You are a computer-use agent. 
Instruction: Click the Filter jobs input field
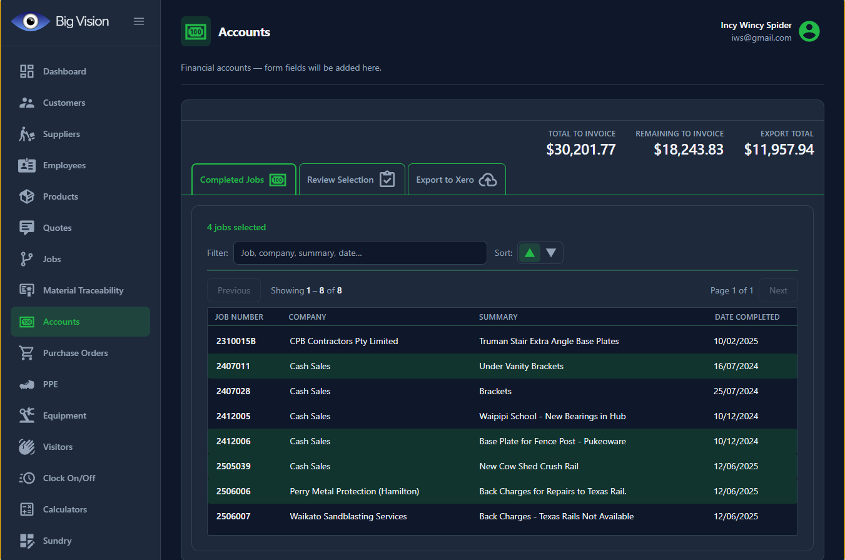[360, 253]
